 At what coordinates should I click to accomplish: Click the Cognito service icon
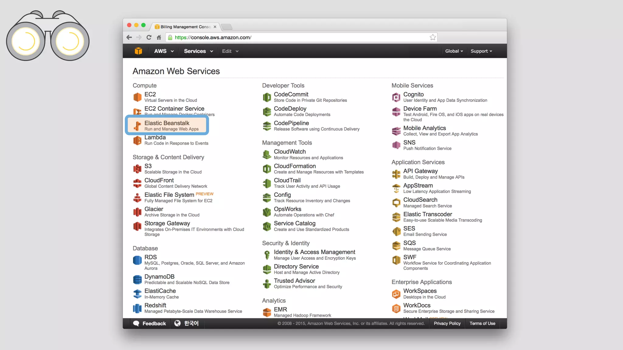pyautogui.click(x=396, y=97)
